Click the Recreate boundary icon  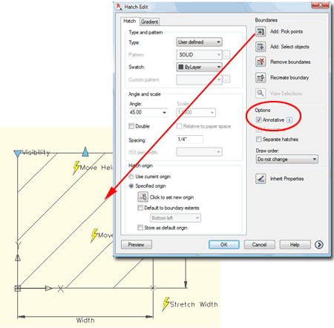click(261, 78)
